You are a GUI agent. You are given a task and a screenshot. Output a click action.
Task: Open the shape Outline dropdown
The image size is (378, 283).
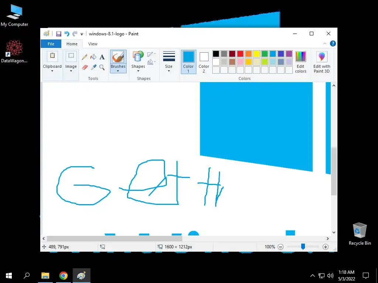pyautogui.click(x=152, y=54)
